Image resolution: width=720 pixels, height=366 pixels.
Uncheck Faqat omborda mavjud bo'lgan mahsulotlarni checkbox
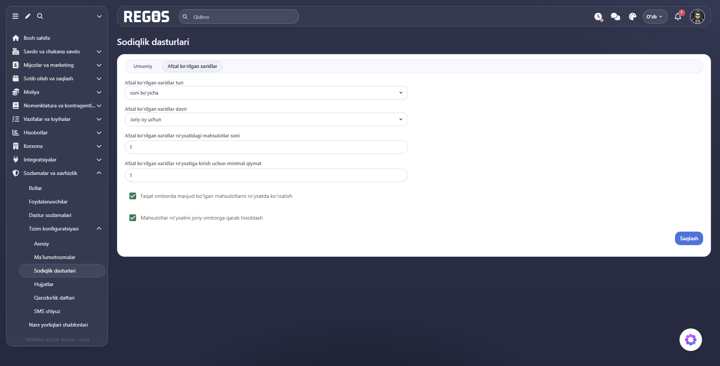tap(133, 196)
